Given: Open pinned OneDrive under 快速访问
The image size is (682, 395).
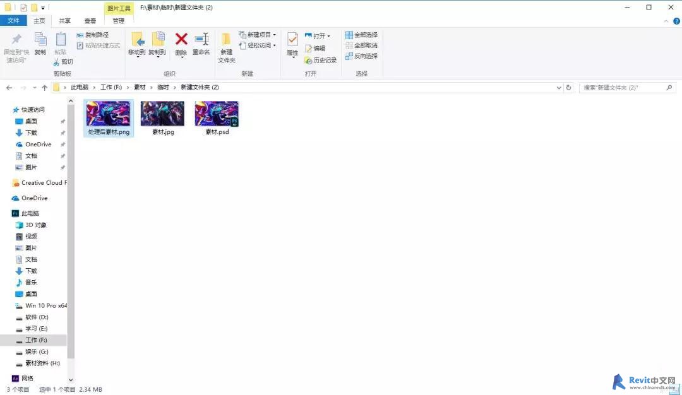Looking at the screenshot, I should (x=39, y=144).
